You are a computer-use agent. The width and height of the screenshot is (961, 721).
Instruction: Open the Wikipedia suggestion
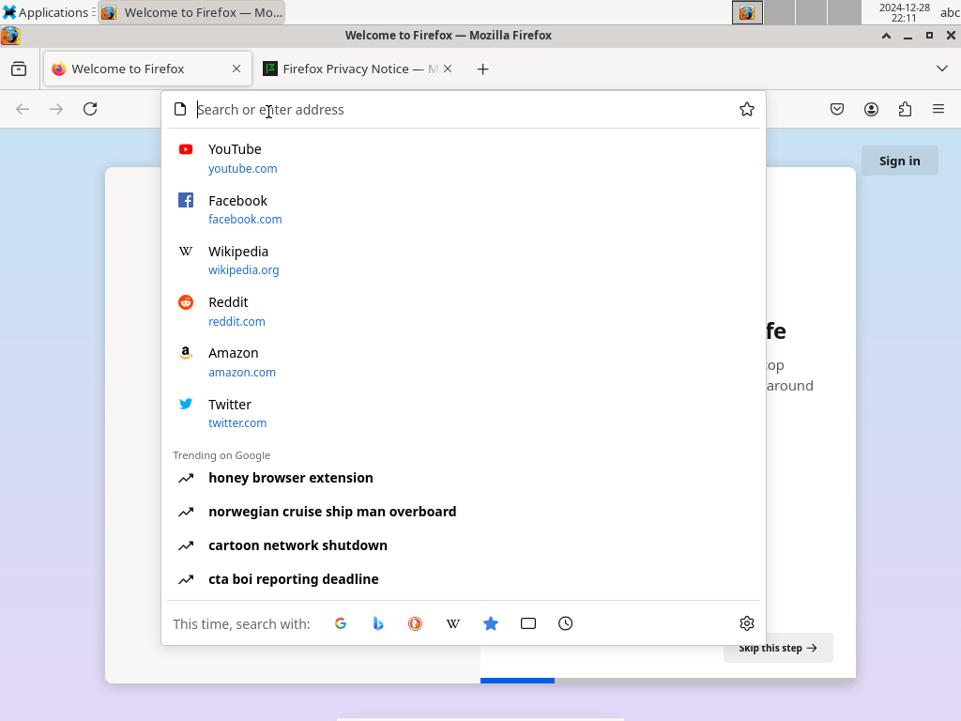[x=464, y=260]
